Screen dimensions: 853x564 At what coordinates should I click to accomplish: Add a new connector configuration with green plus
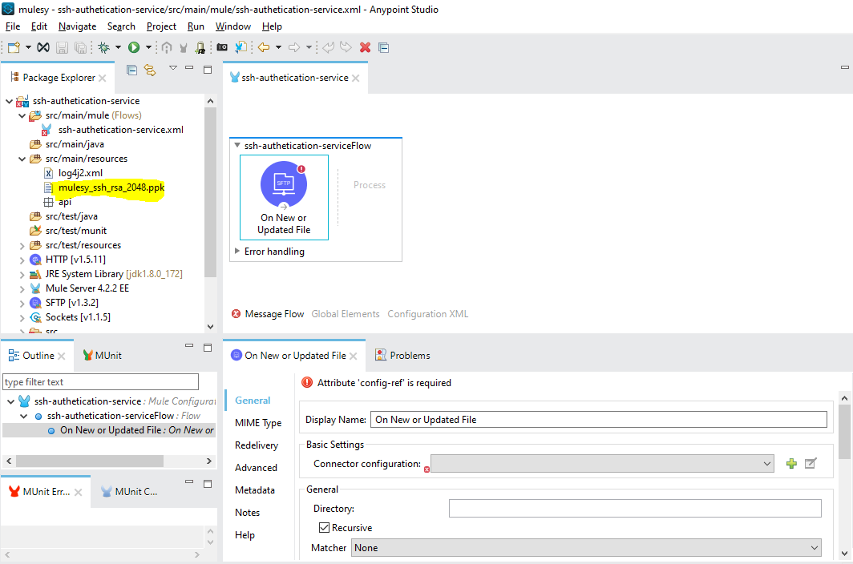click(x=791, y=463)
